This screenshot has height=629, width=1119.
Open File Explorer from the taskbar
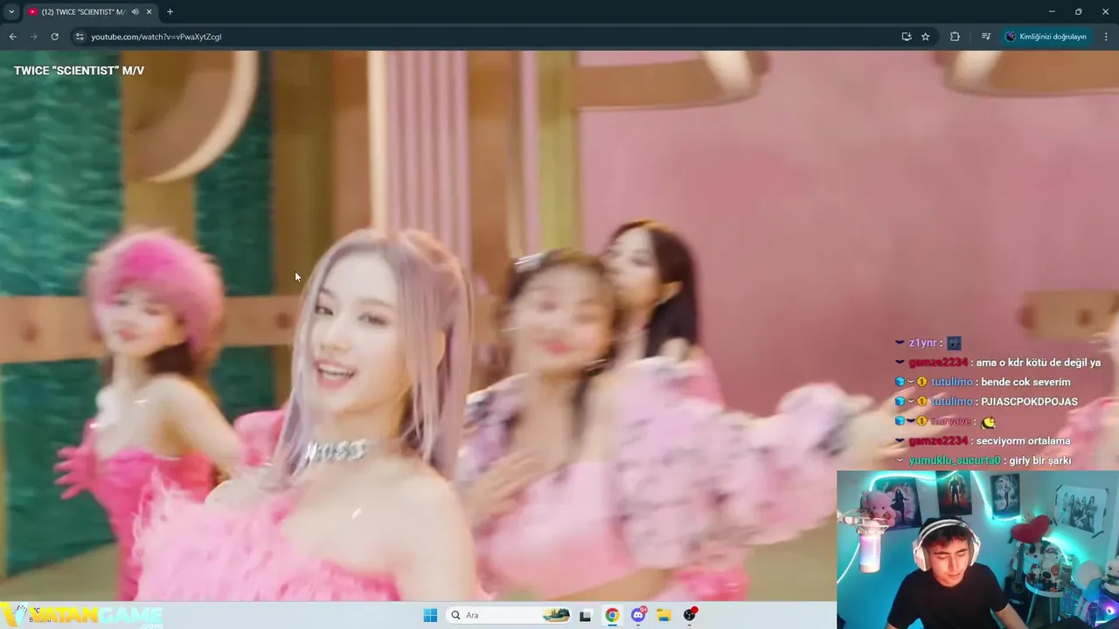click(664, 615)
